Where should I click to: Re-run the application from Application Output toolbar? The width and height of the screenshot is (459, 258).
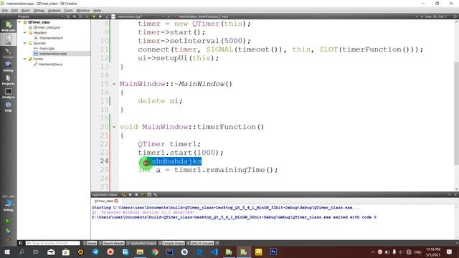tap(143, 195)
